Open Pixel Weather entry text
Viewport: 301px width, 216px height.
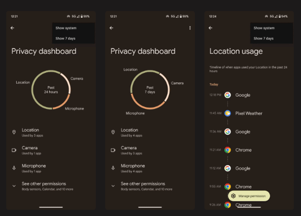pos(249,113)
